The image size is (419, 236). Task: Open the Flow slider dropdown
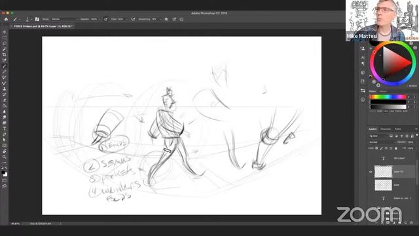point(126,19)
